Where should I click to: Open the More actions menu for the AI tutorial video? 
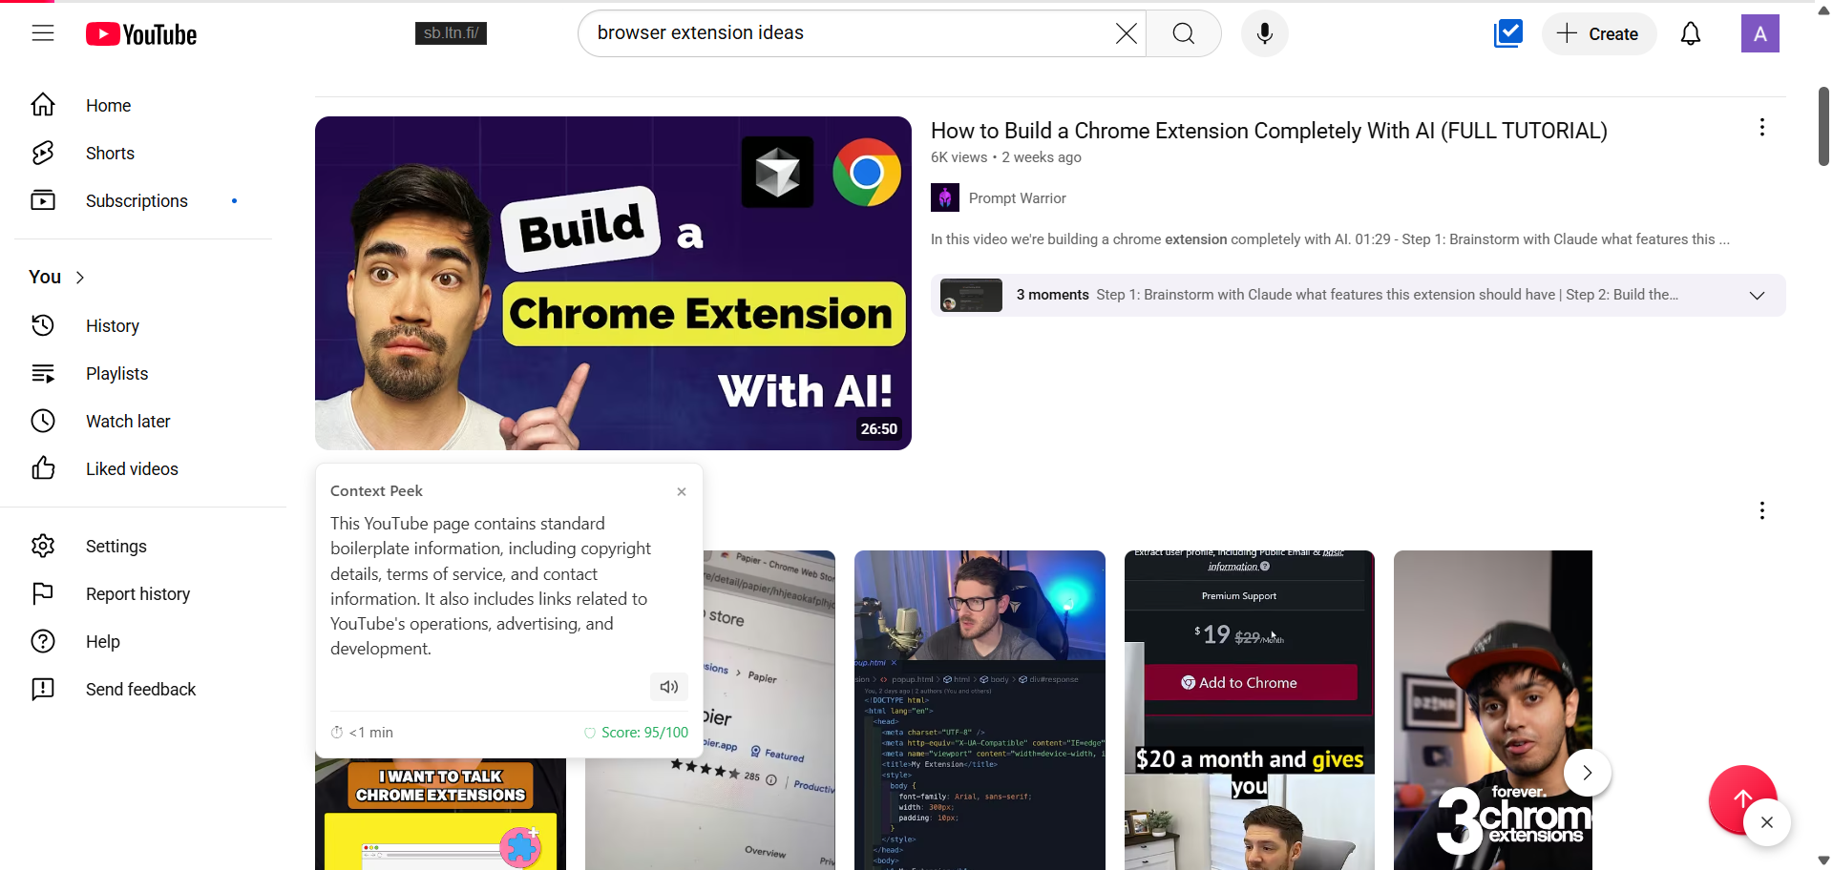coord(1762,128)
